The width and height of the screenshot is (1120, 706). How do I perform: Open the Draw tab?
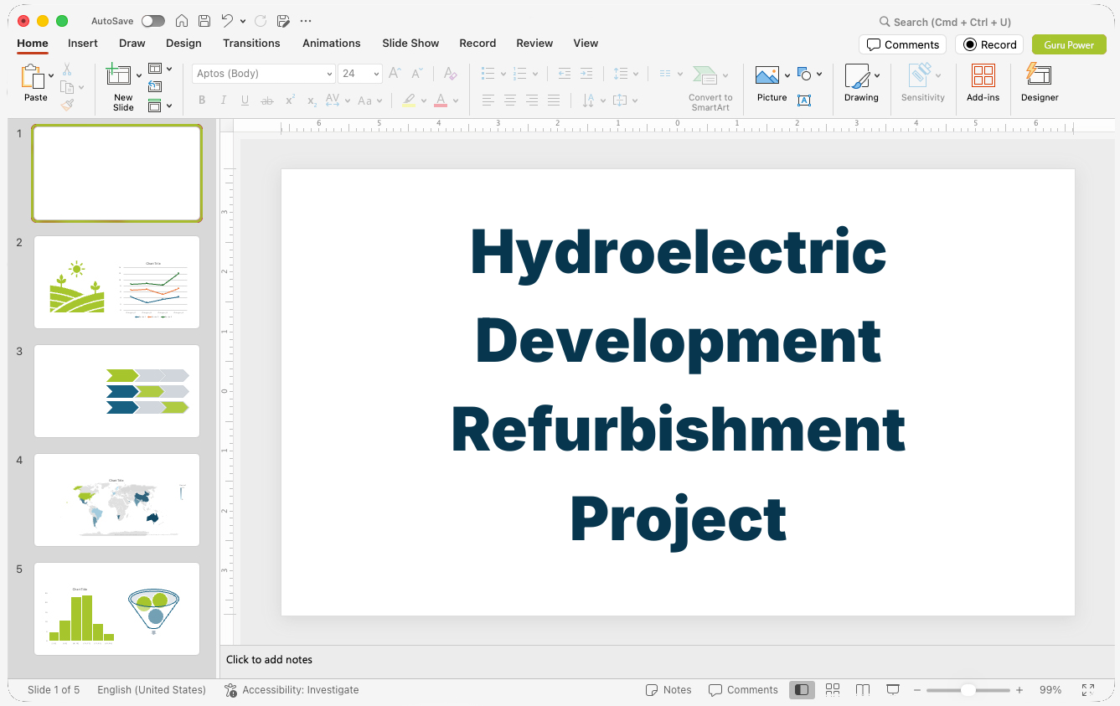(132, 43)
